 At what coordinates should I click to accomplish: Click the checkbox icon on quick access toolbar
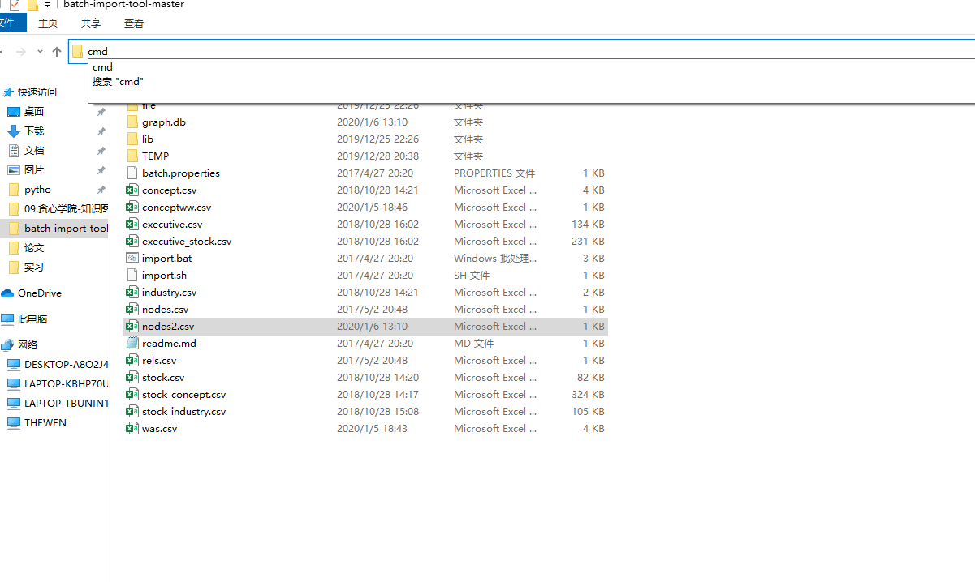pyautogui.click(x=14, y=5)
